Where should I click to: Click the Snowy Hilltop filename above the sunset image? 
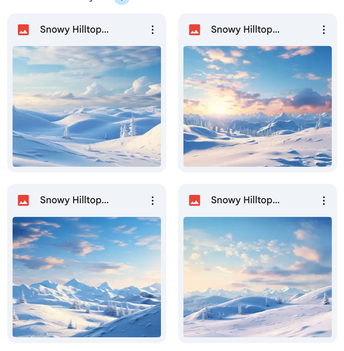245,30
